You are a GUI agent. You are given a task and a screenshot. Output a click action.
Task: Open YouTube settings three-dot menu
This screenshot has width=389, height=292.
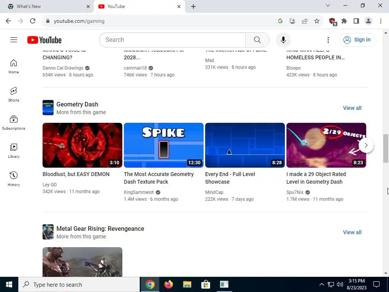pyautogui.click(x=328, y=40)
